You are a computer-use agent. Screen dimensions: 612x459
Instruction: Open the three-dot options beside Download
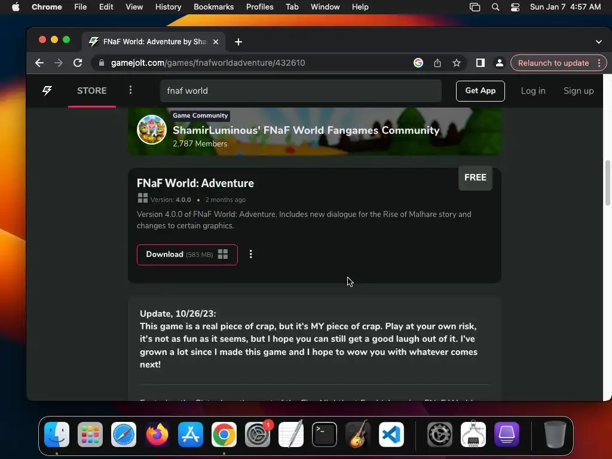tap(250, 254)
